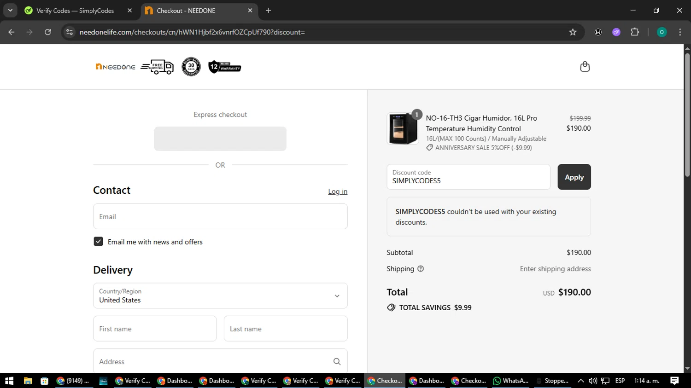
Task: Click the network tray icon
Action: click(605, 381)
